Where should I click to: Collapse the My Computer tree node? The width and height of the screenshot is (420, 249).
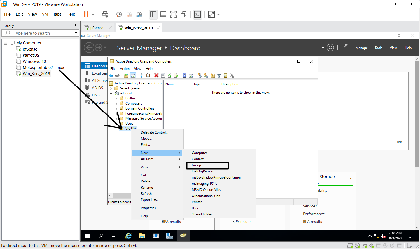(6, 43)
